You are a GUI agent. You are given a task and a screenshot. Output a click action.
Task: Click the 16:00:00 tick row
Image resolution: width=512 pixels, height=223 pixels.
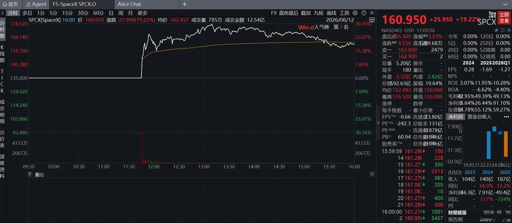[413, 212]
